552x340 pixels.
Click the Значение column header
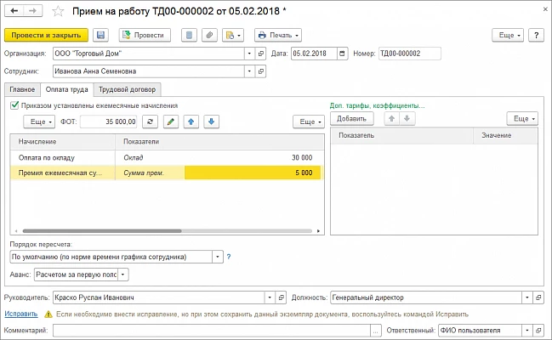click(505, 135)
